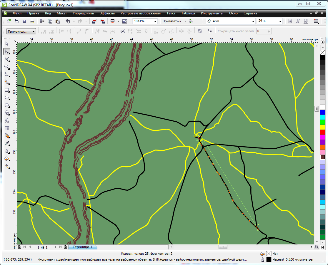Choose the Table tool

coord(7,128)
